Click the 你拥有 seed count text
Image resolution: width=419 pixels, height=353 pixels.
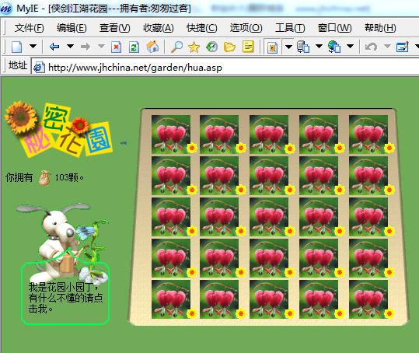44,177
